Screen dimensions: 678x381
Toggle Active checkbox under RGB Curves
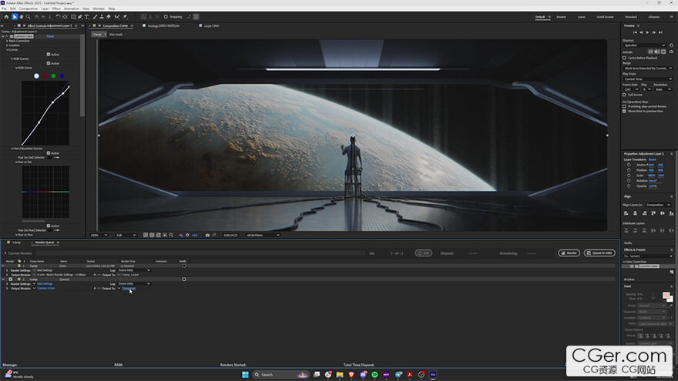coord(49,63)
